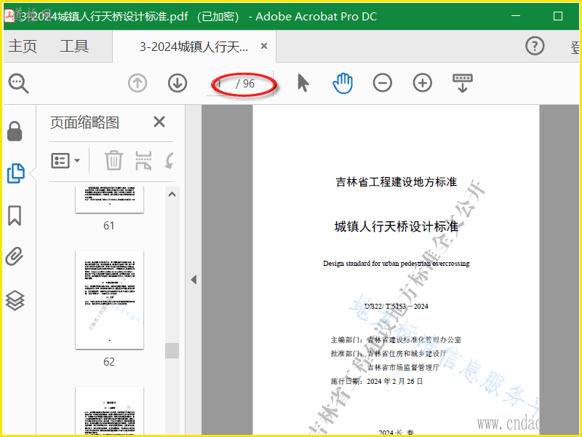Click the standard number DB22/T 5153-2024
Image resolution: width=582 pixels, height=437 pixels.
click(x=396, y=307)
